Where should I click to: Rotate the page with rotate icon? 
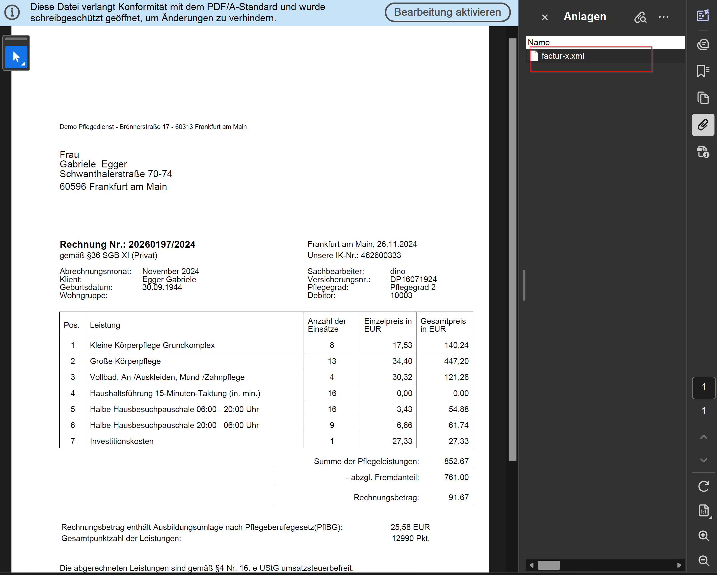[x=703, y=486]
